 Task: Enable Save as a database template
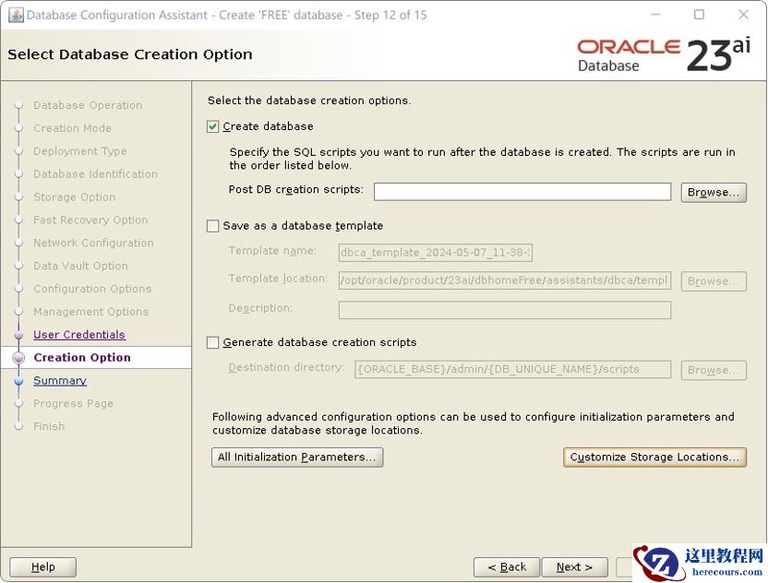tap(212, 226)
